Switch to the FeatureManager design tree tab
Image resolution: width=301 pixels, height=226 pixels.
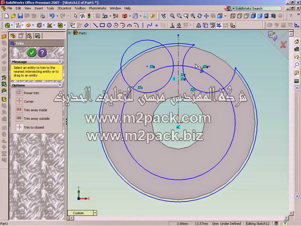13,36
